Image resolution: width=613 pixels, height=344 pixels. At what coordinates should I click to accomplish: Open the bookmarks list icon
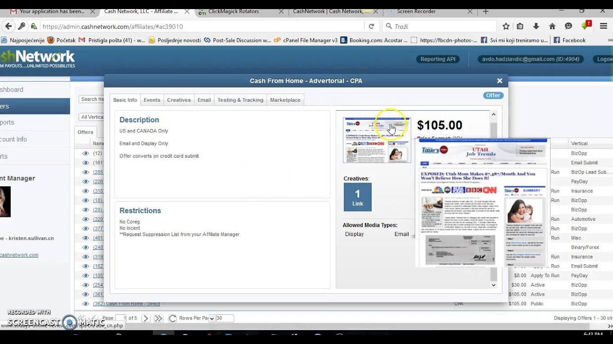(520, 26)
